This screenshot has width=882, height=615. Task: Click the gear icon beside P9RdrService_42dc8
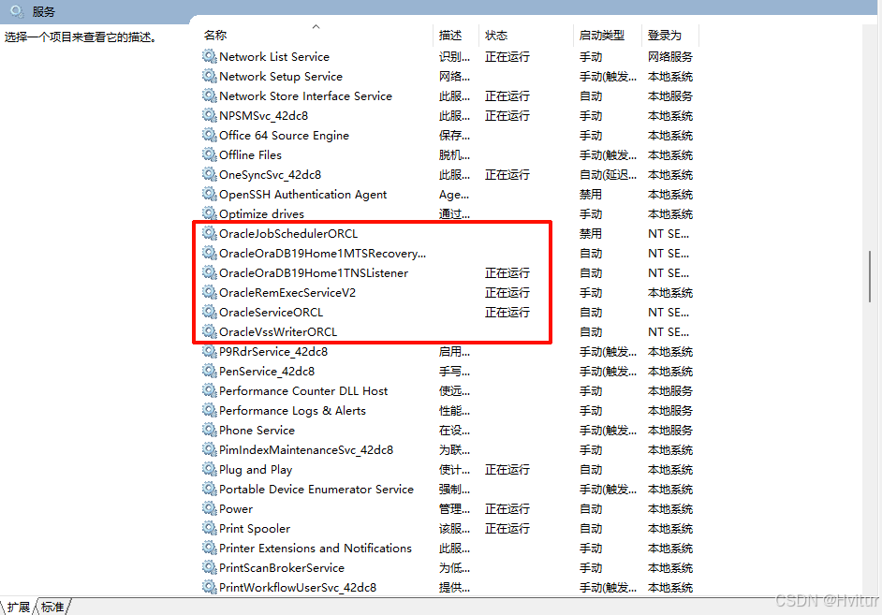point(209,351)
